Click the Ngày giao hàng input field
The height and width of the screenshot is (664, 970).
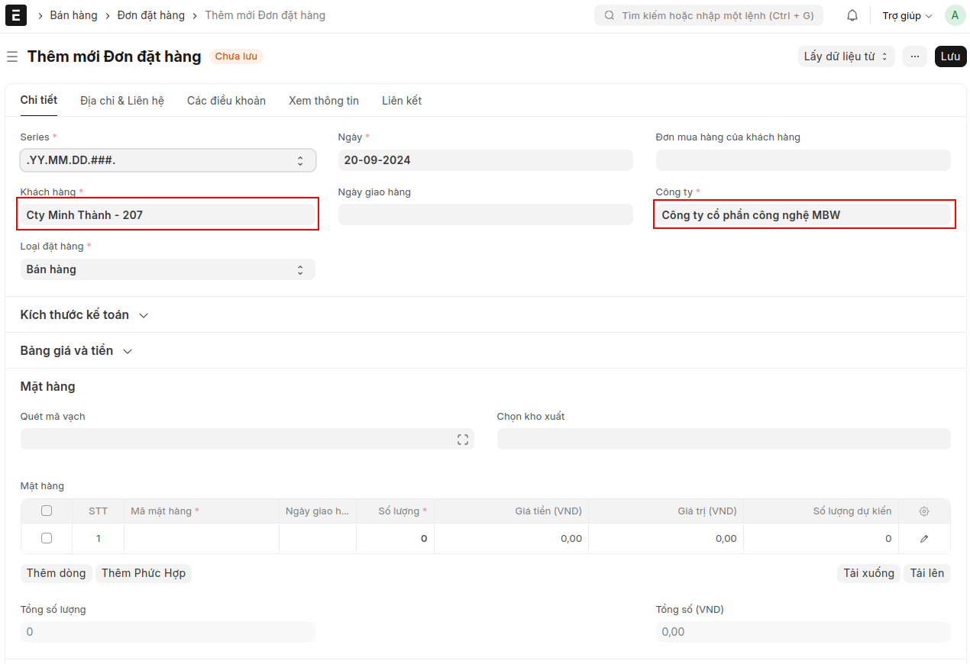485,215
